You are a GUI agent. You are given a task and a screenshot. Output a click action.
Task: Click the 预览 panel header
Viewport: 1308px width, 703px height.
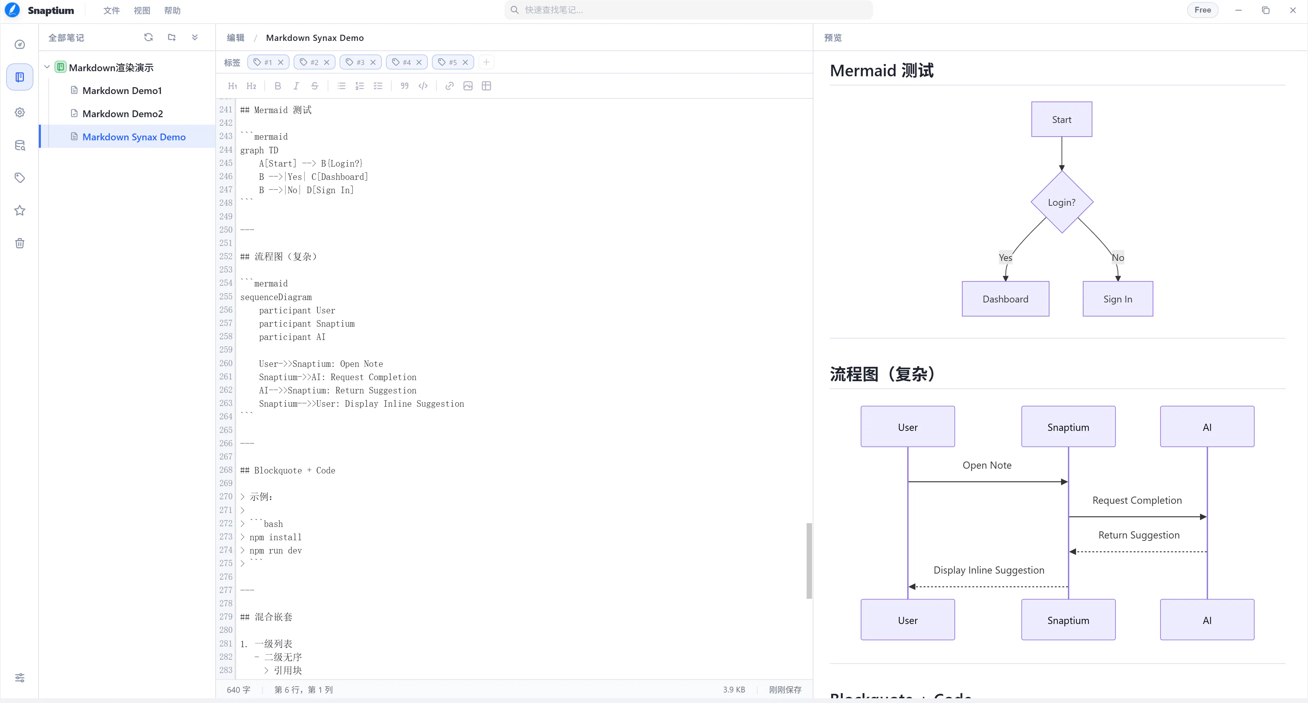pyautogui.click(x=833, y=37)
